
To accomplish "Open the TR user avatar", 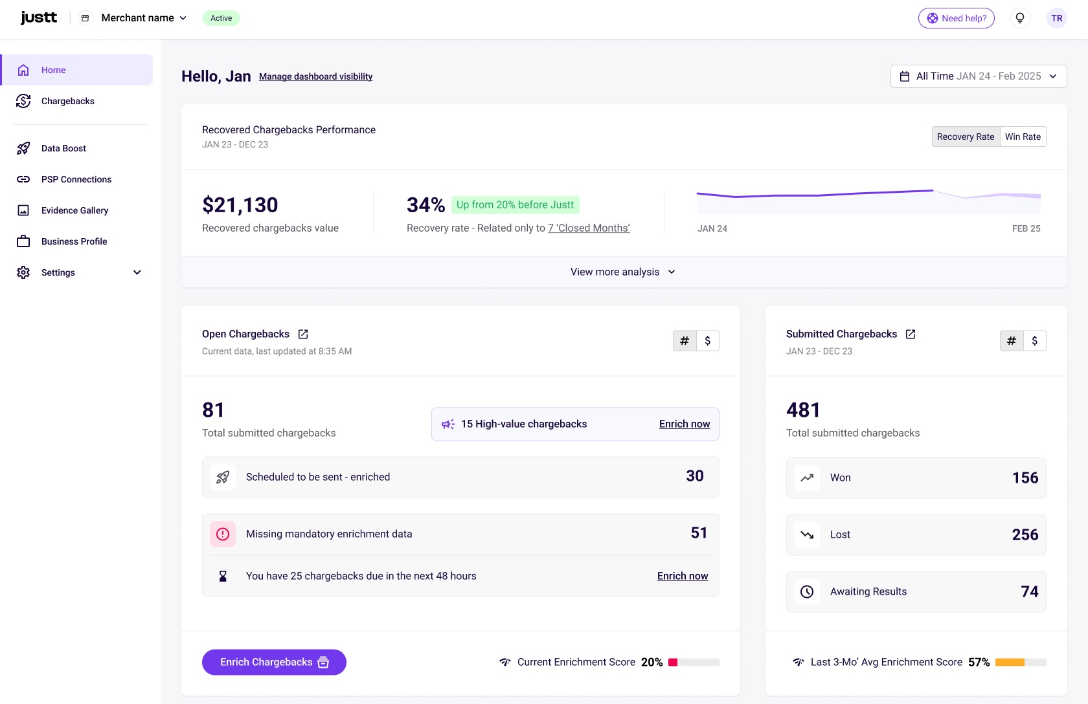I will click(1056, 18).
